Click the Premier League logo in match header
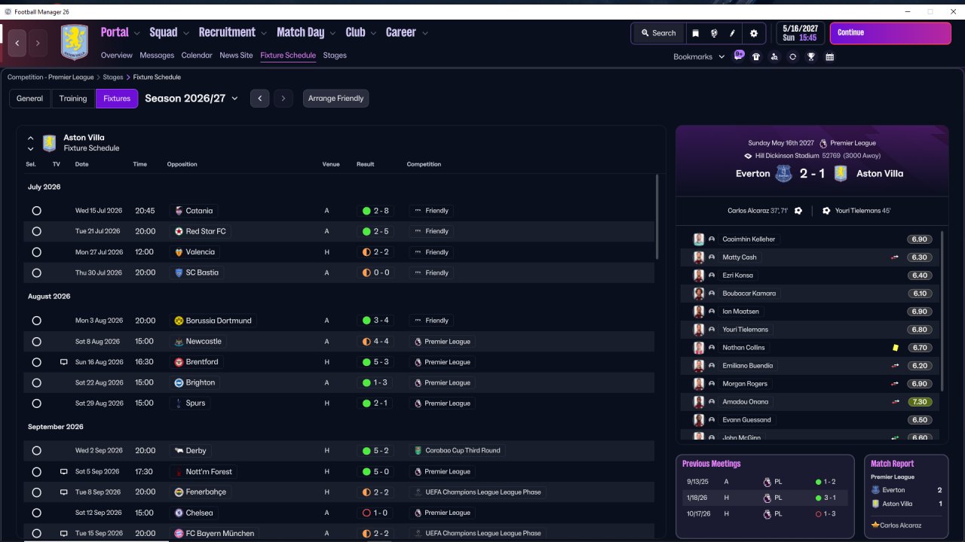The image size is (965, 542). [x=823, y=143]
